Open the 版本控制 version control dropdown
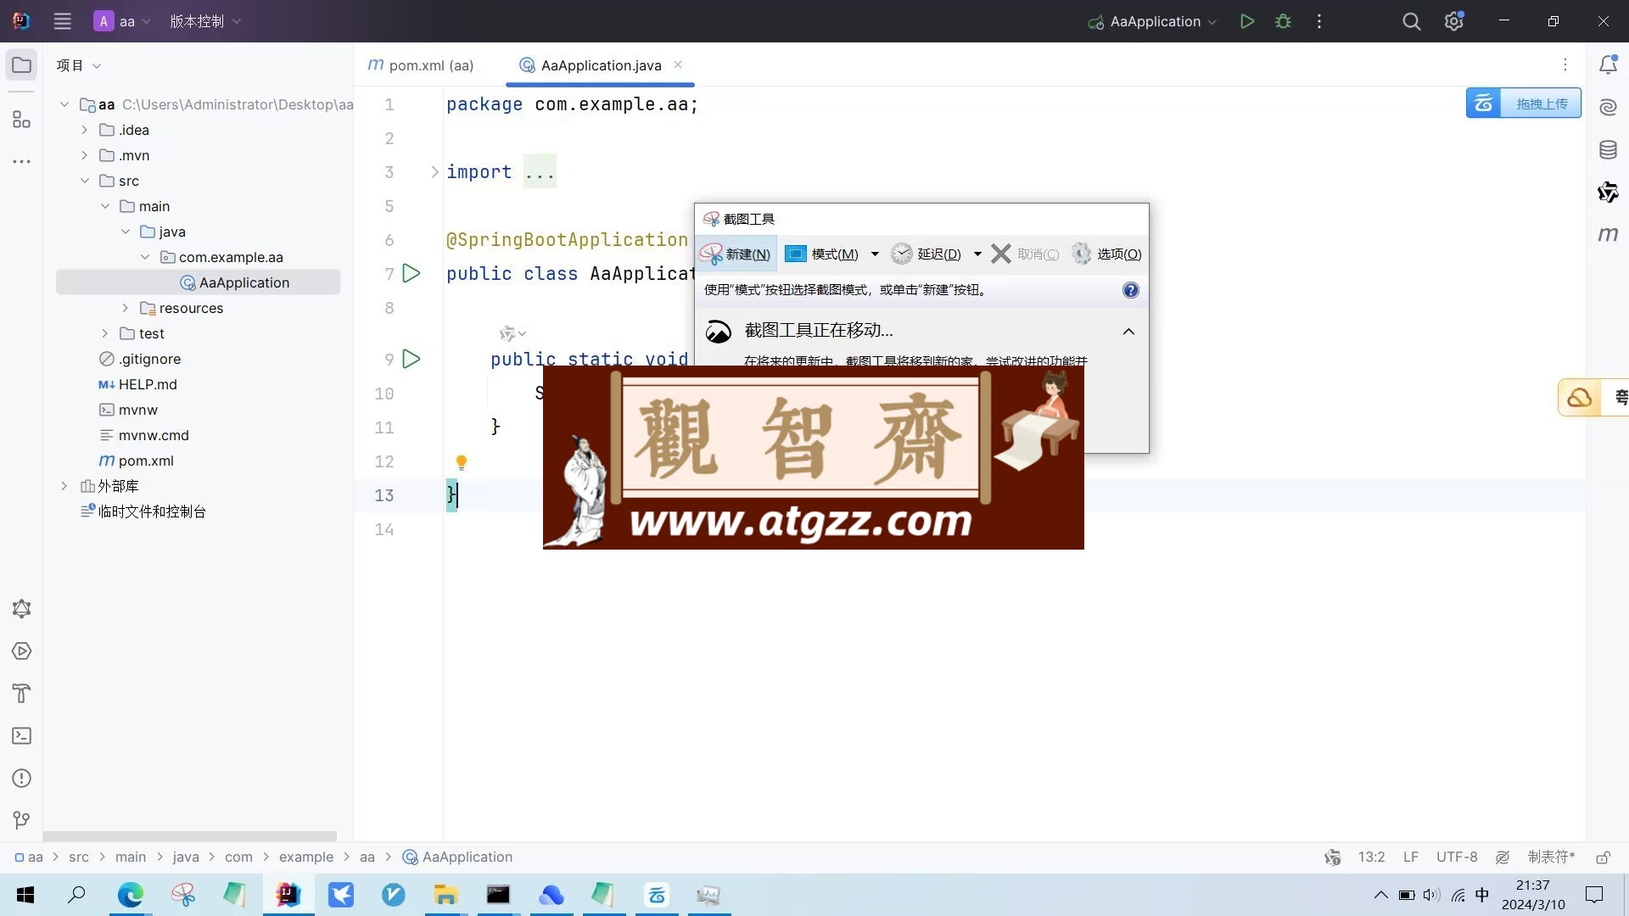The image size is (1629, 916). 205,21
